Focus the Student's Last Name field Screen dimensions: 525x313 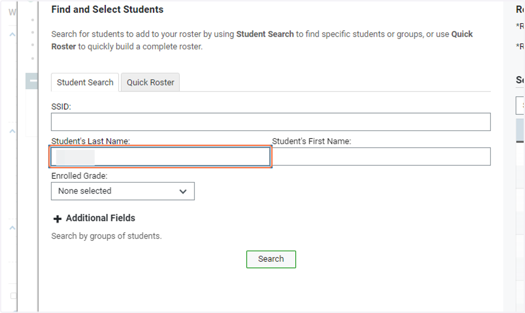(161, 156)
